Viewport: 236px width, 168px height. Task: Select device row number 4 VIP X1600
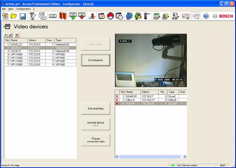pos(40,54)
